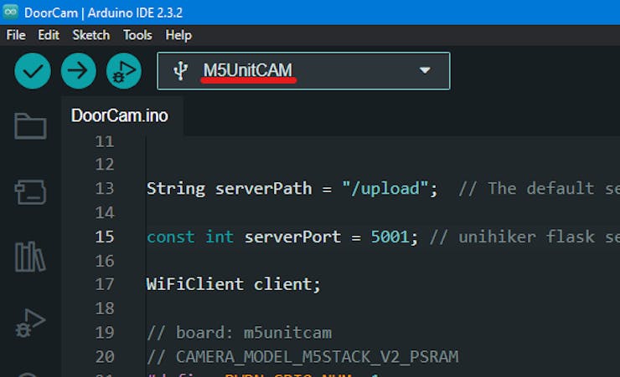Click line number 17 in the gutter
620x377 pixels.
[x=105, y=284]
